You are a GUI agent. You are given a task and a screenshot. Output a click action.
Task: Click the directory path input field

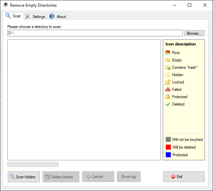point(95,33)
